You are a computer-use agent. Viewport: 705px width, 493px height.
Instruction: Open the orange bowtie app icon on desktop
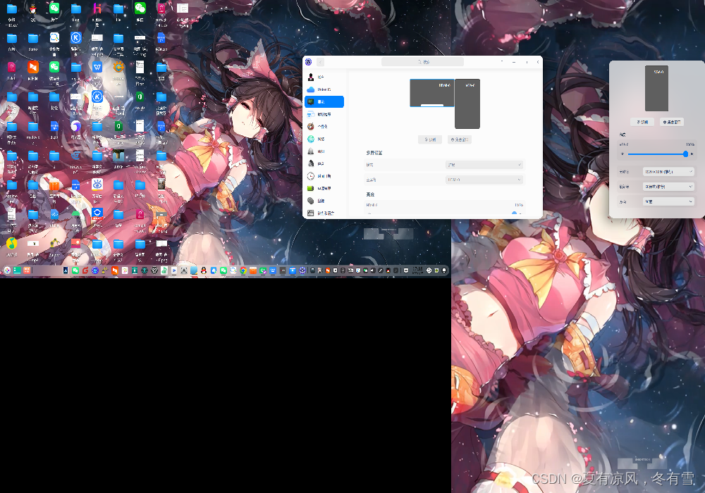click(33, 68)
